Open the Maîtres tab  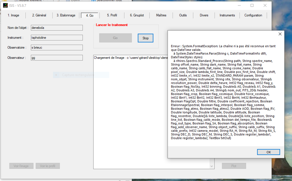(161, 15)
